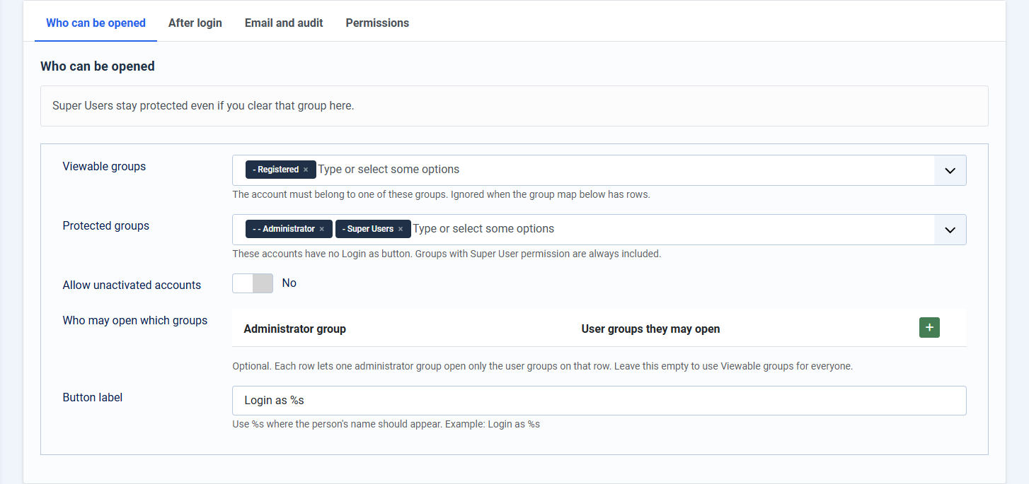Viewport: 1029px width, 484px height.
Task: Switch to the After login tab
Action: coord(195,23)
